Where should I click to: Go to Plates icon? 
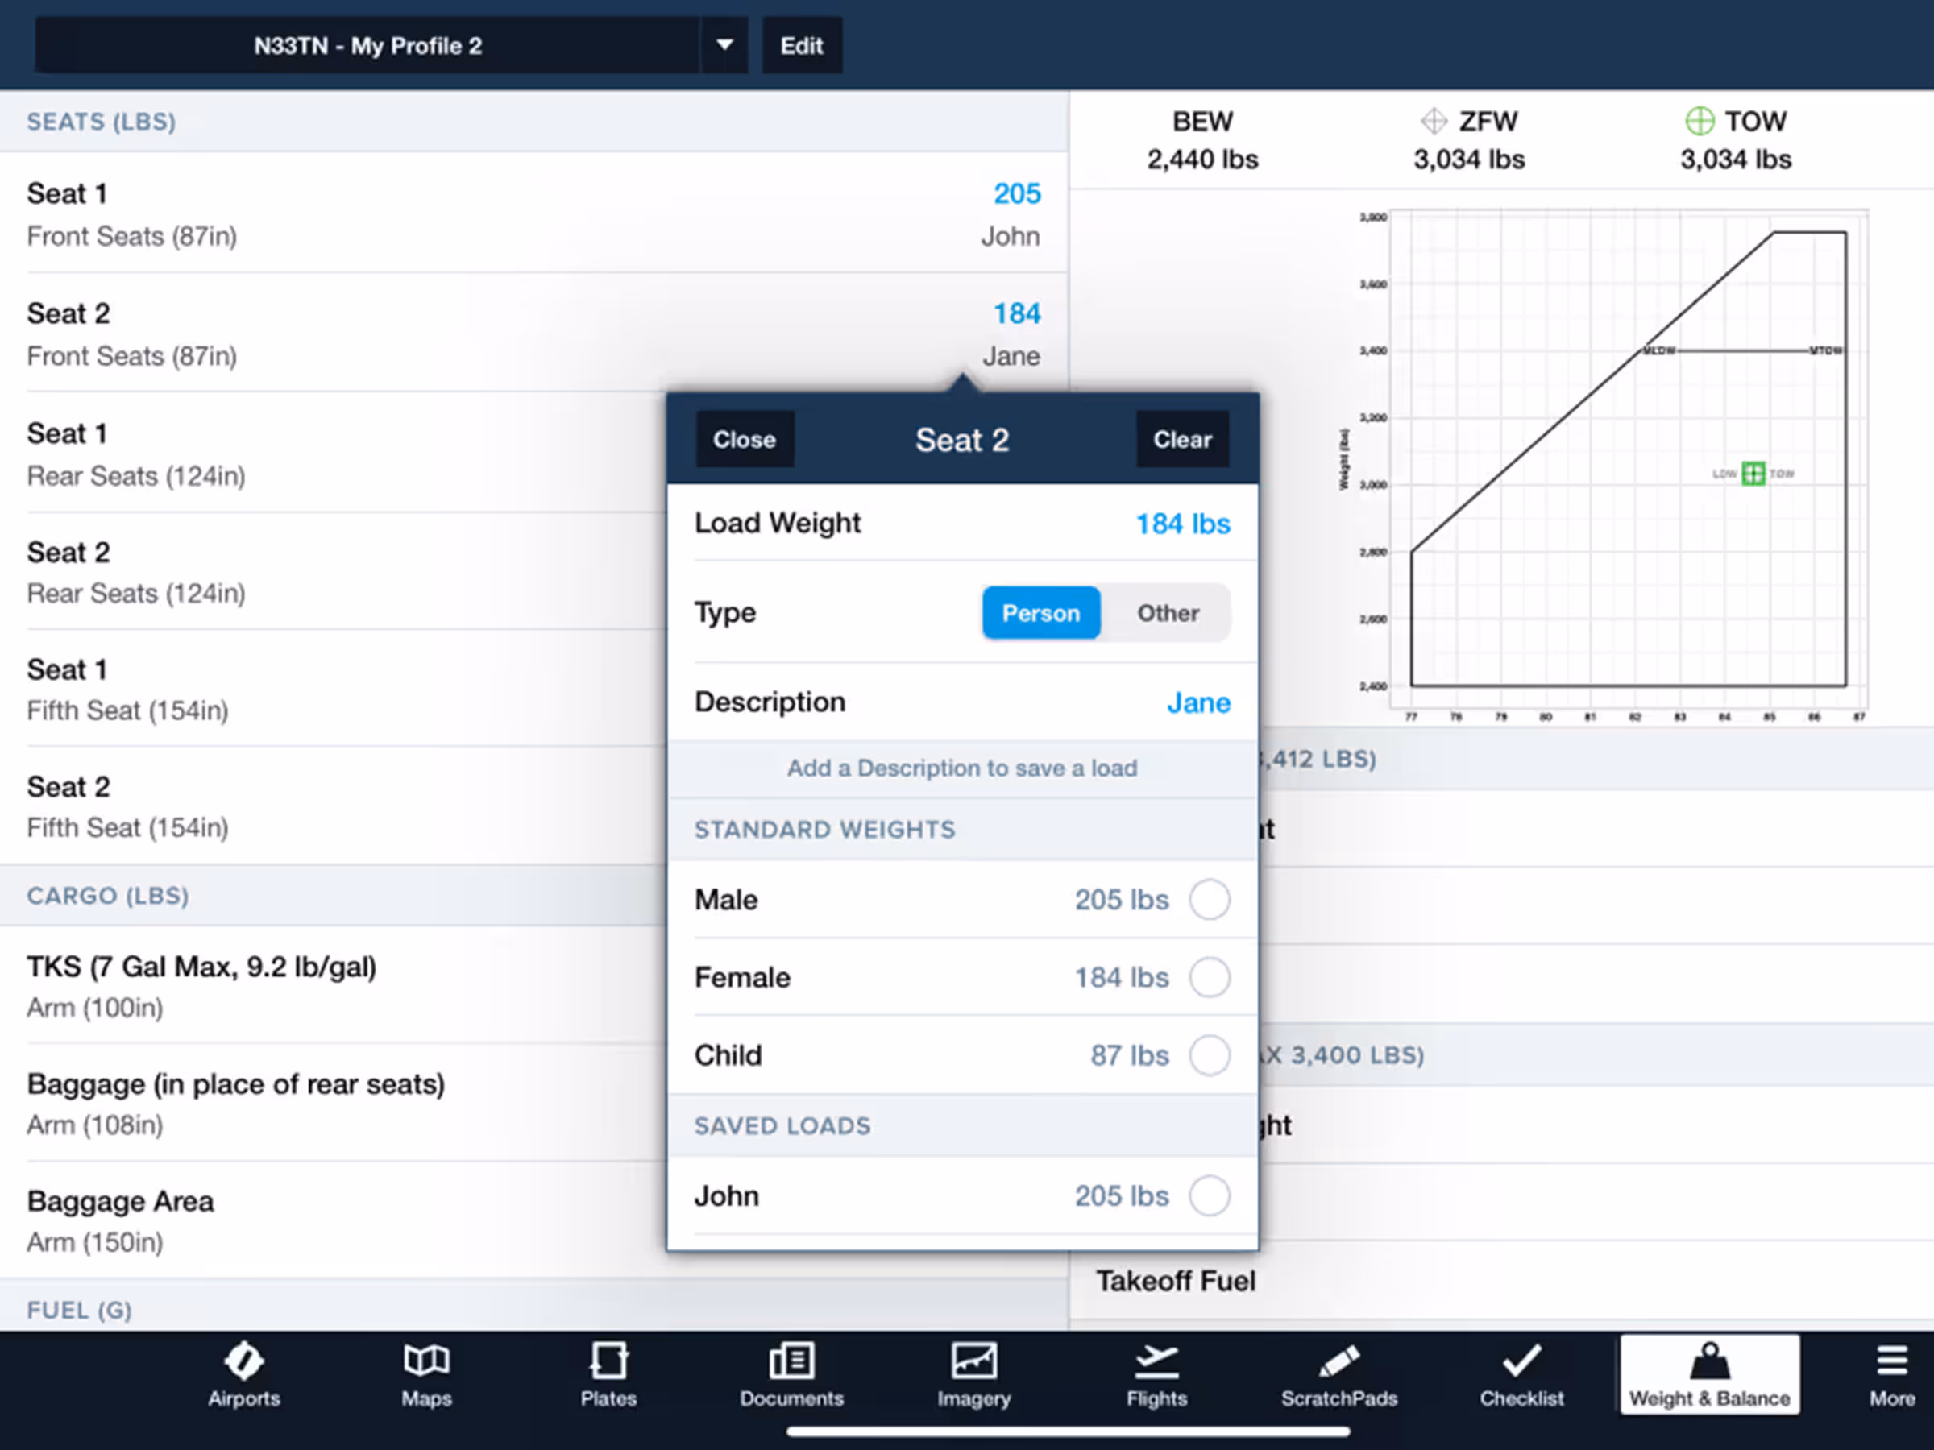(608, 1361)
